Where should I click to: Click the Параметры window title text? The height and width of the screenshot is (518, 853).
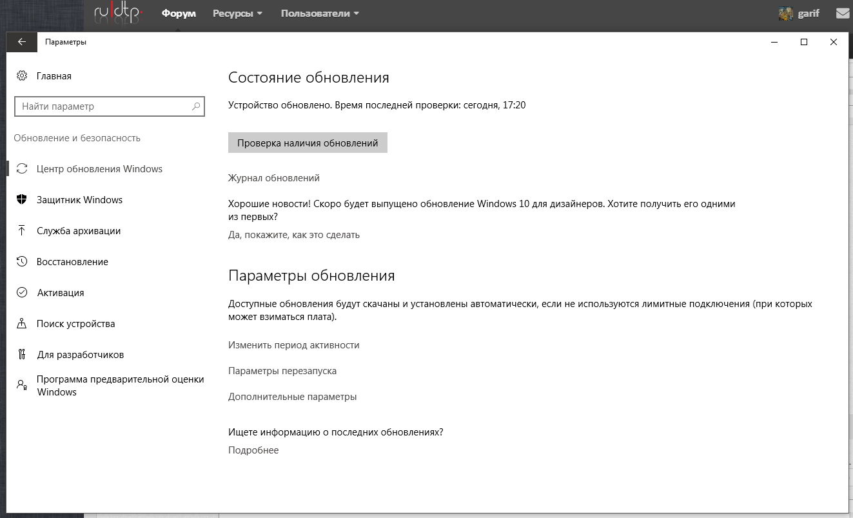pos(66,42)
